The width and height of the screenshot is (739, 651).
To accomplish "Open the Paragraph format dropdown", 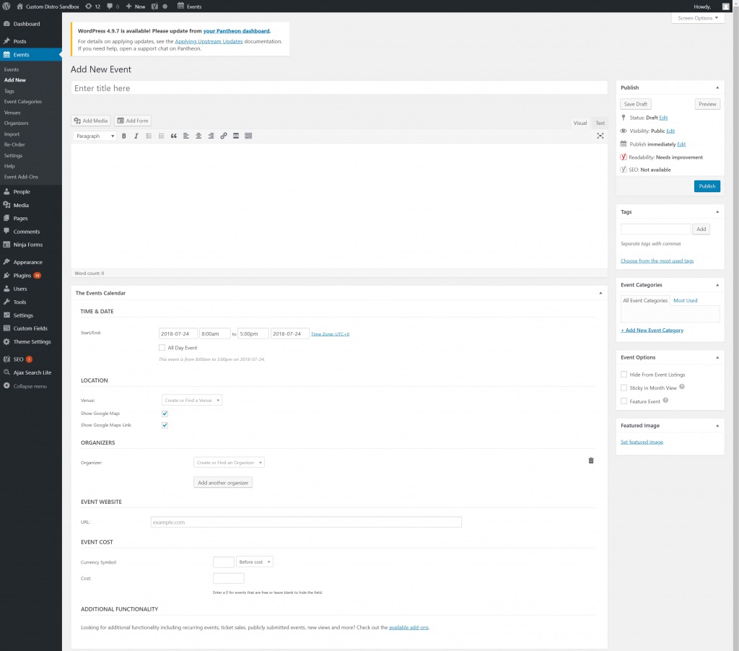I will pos(95,136).
